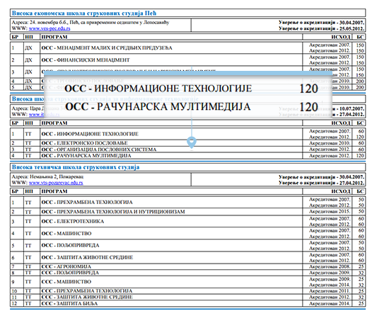The width and height of the screenshot is (377, 316).
Task: Click row 'ОСС - ОРГАНИЗАЦИЈА ПОСЛОВНИХ СИСТЕМА'
Action: (x=187, y=149)
